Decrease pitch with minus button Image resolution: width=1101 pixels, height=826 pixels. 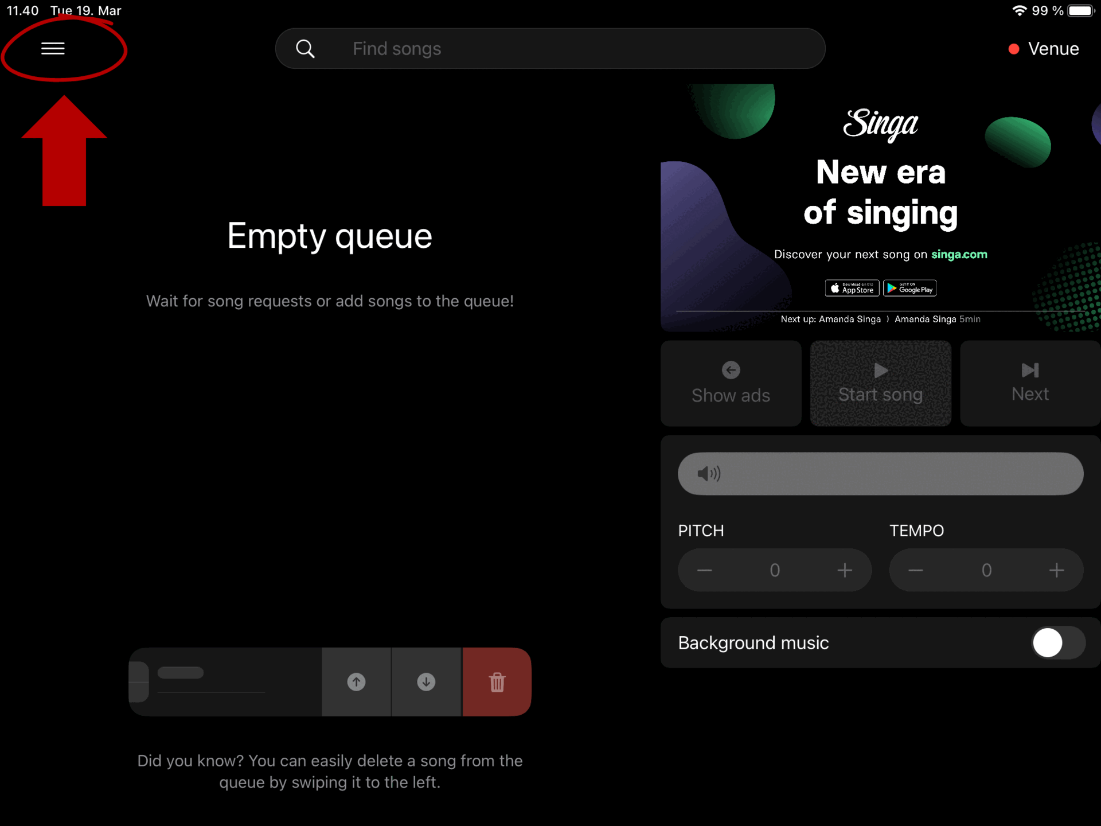coord(705,570)
